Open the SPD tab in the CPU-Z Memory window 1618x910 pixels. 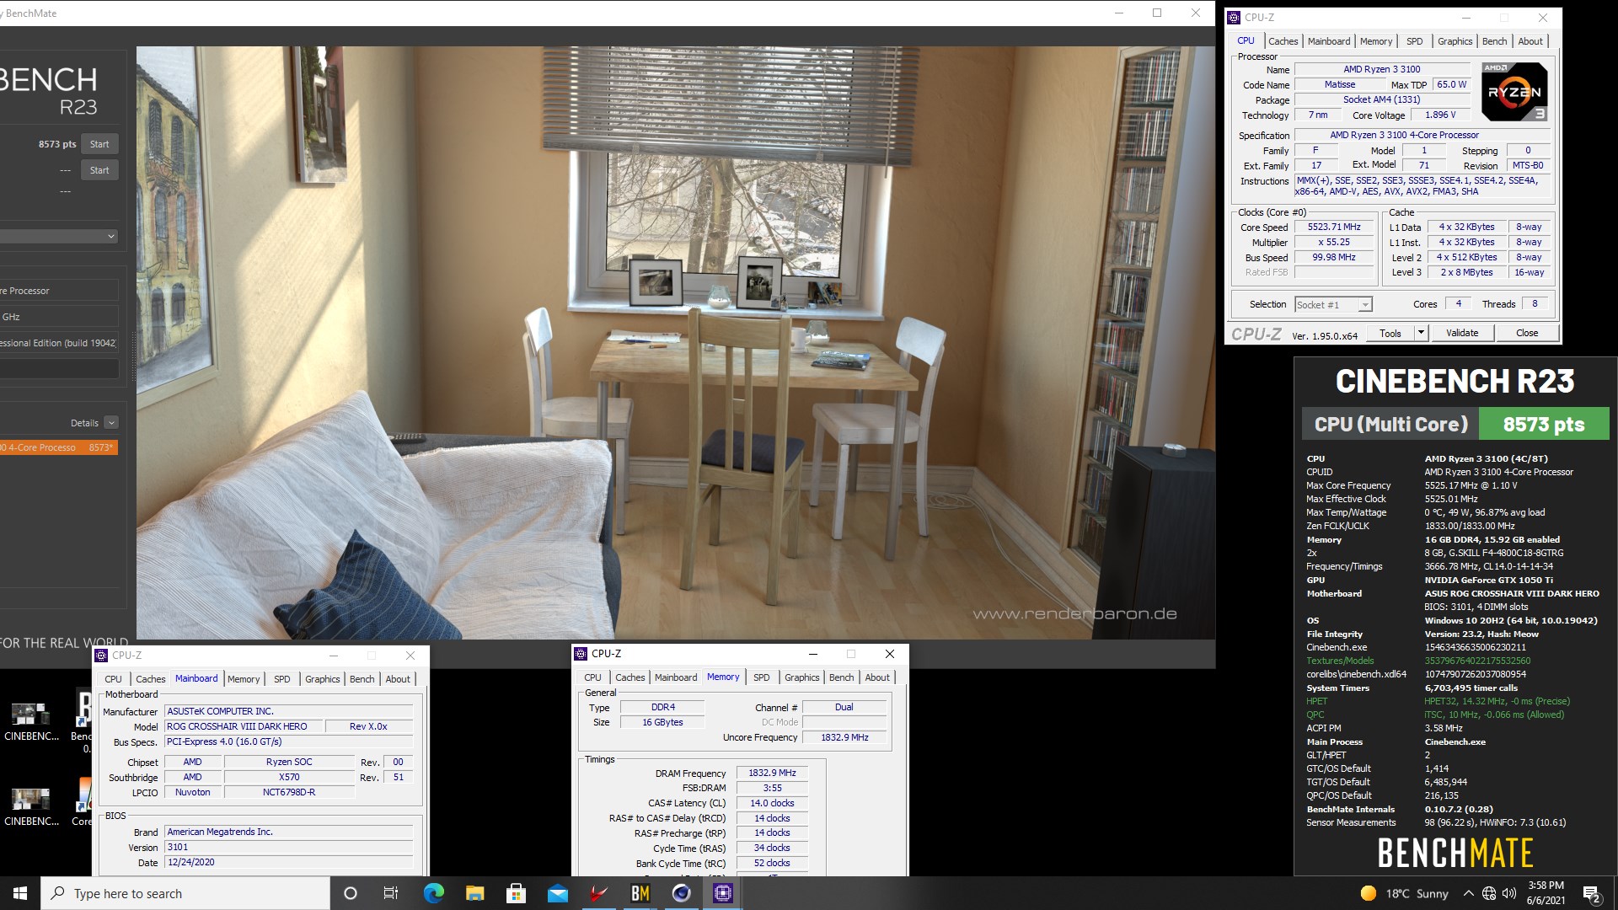tap(761, 677)
